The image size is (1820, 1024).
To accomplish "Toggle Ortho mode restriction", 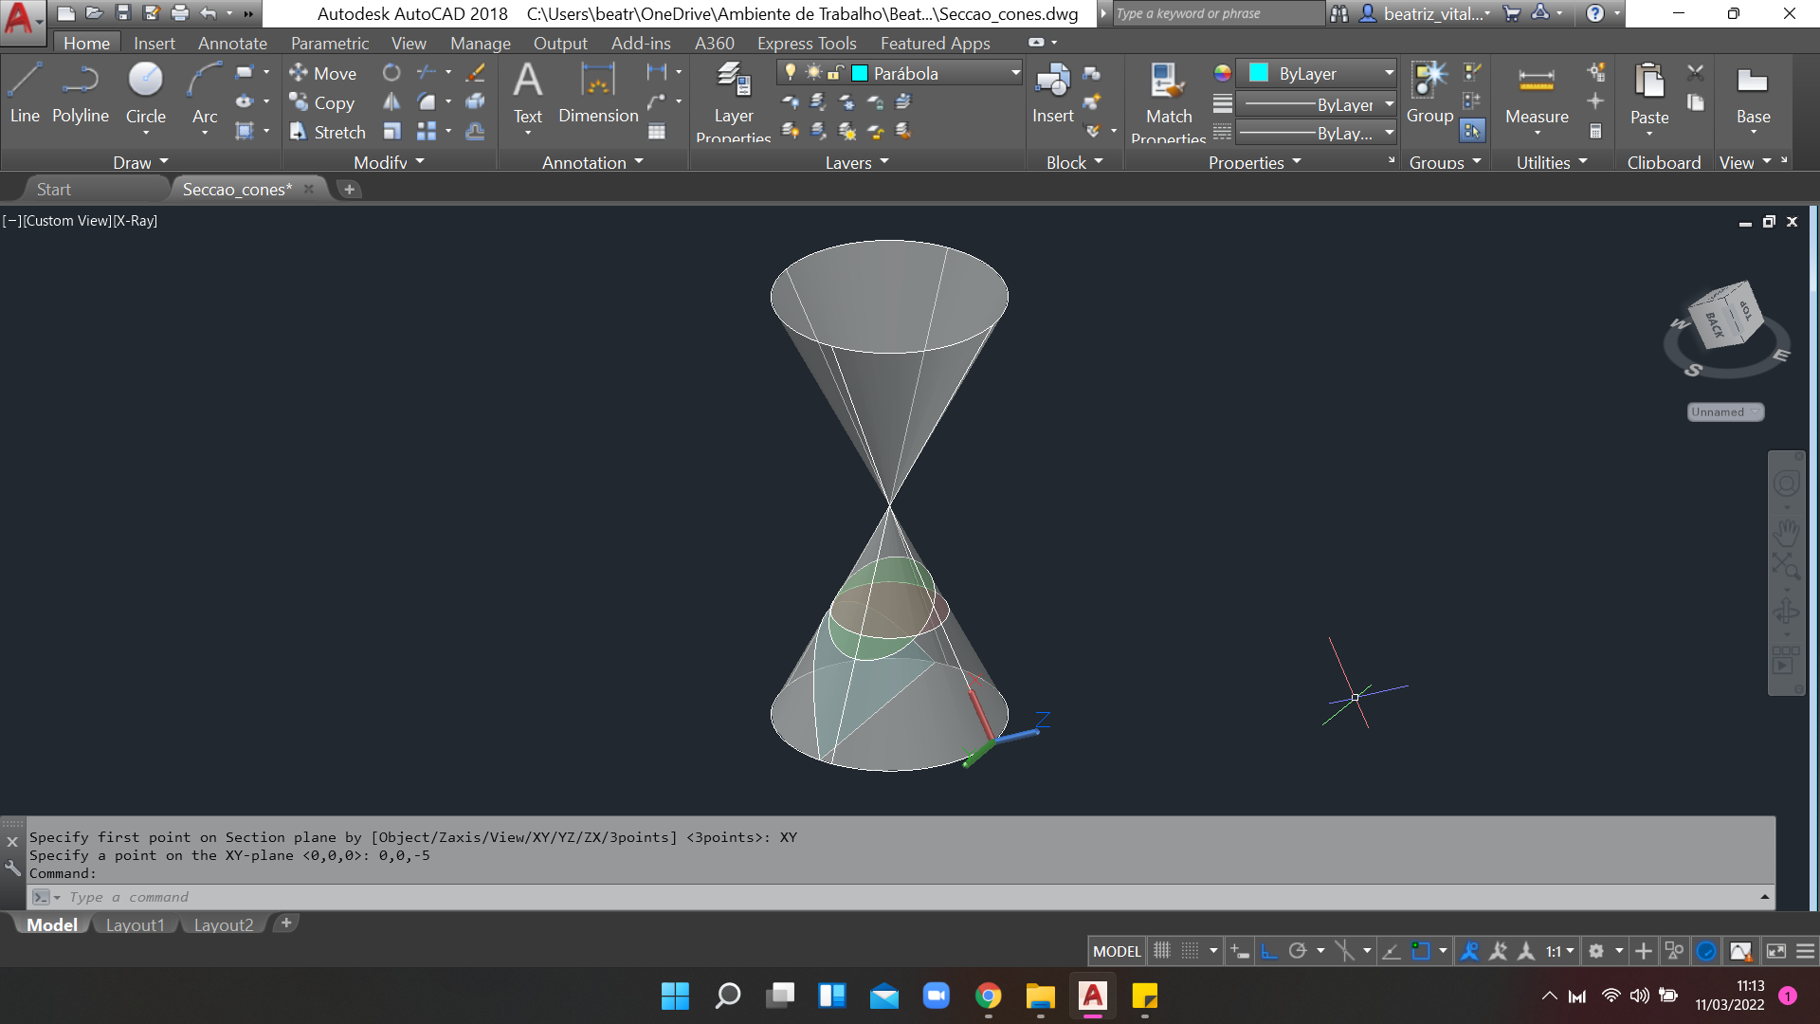I will 1268,951.
